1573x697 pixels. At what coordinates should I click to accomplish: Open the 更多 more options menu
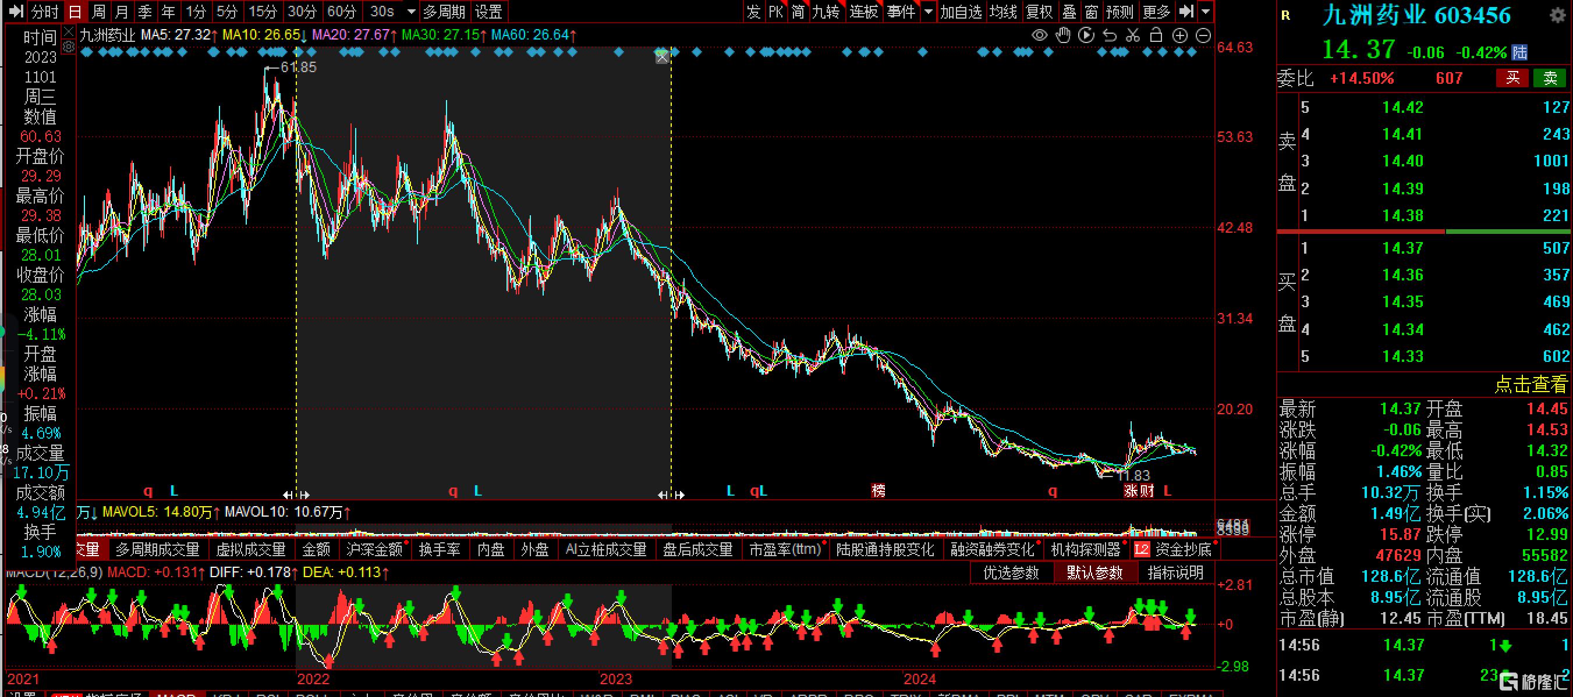click(1157, 11)
